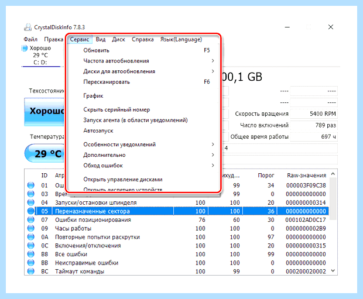This screenshot has width=363, height=299.
Task: Click the 789 раз power-on count value
Action: tap(314, 125)
